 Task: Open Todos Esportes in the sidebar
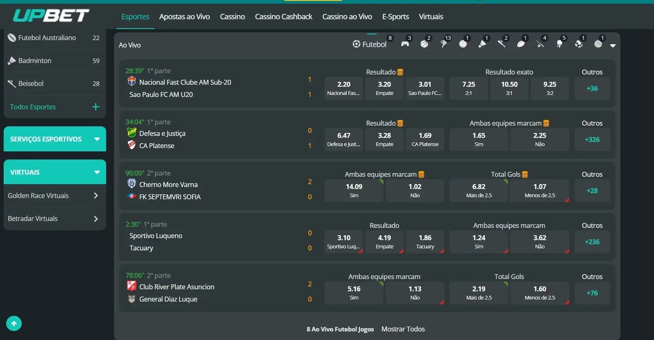pyautogui.click(x=33, y=107)
